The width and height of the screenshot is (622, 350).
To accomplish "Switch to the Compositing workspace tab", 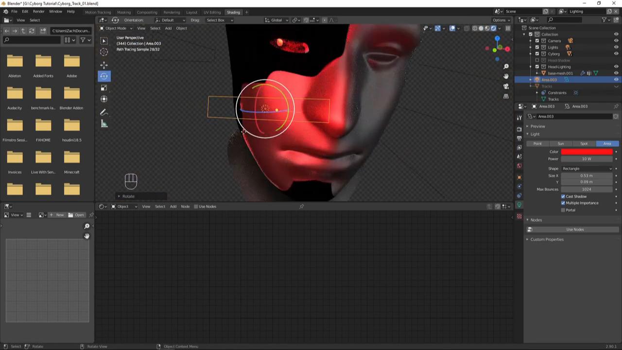I will pos(147,12).
